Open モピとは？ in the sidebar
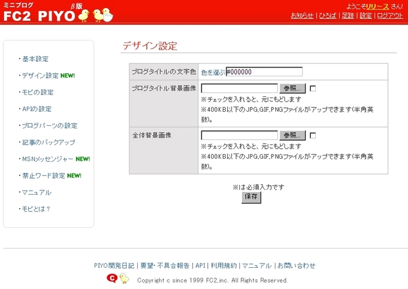408x289 pixels. coord(36,209)
